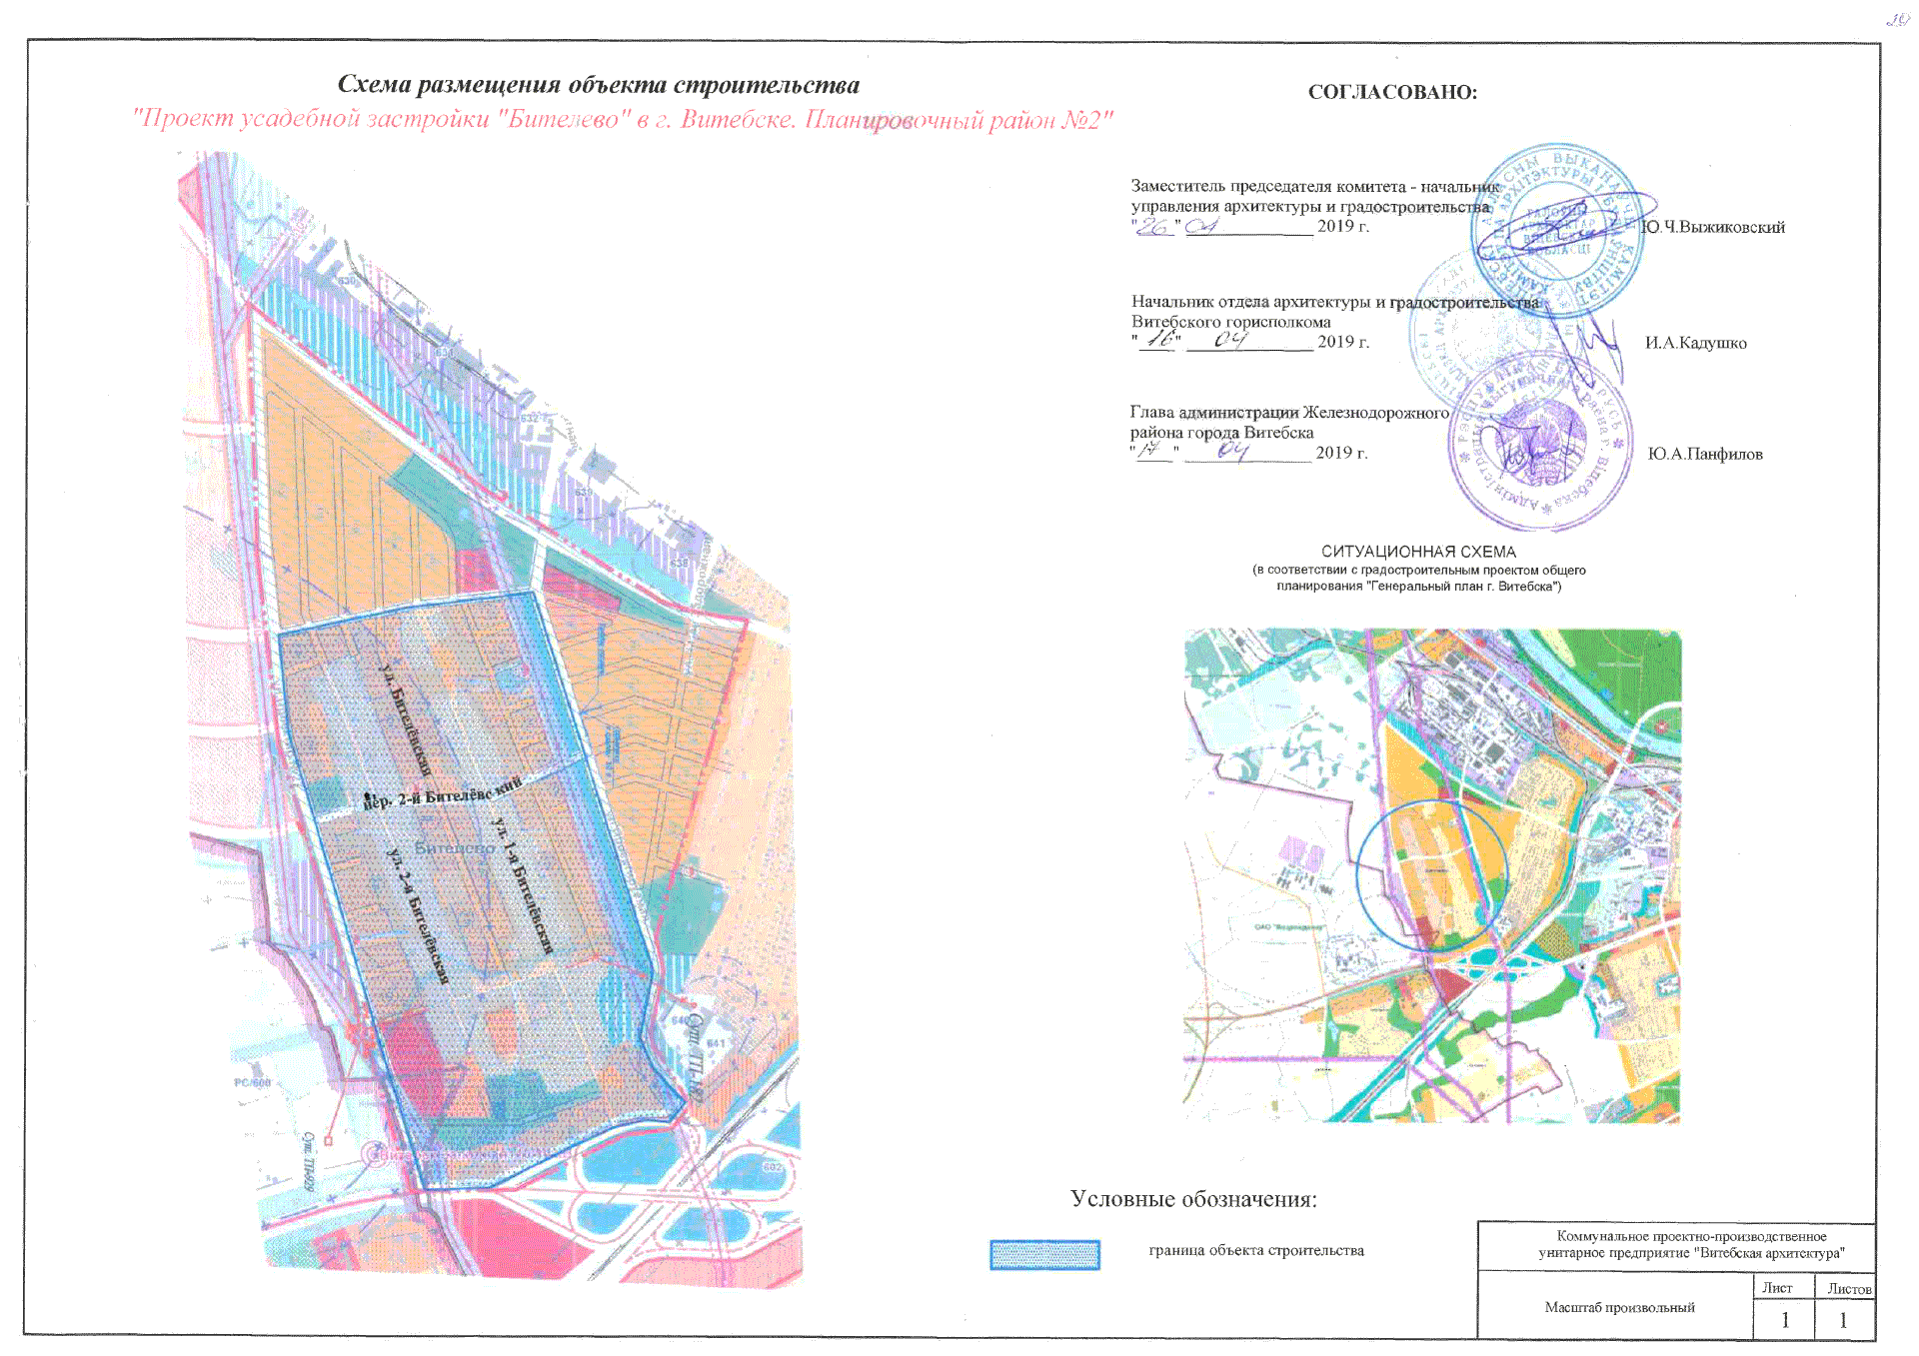Click the blue legend swatch for construction boundary
Viewport: 1919px width, 1356px height.
click(1044, 1255)
